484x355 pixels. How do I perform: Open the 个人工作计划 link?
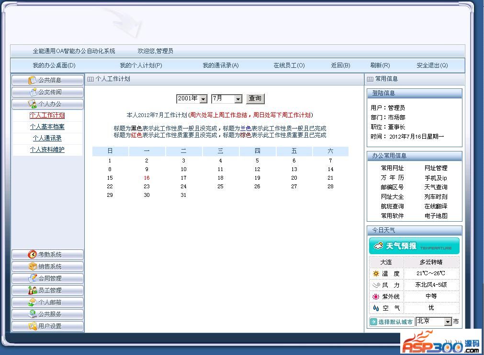point(47,115)
